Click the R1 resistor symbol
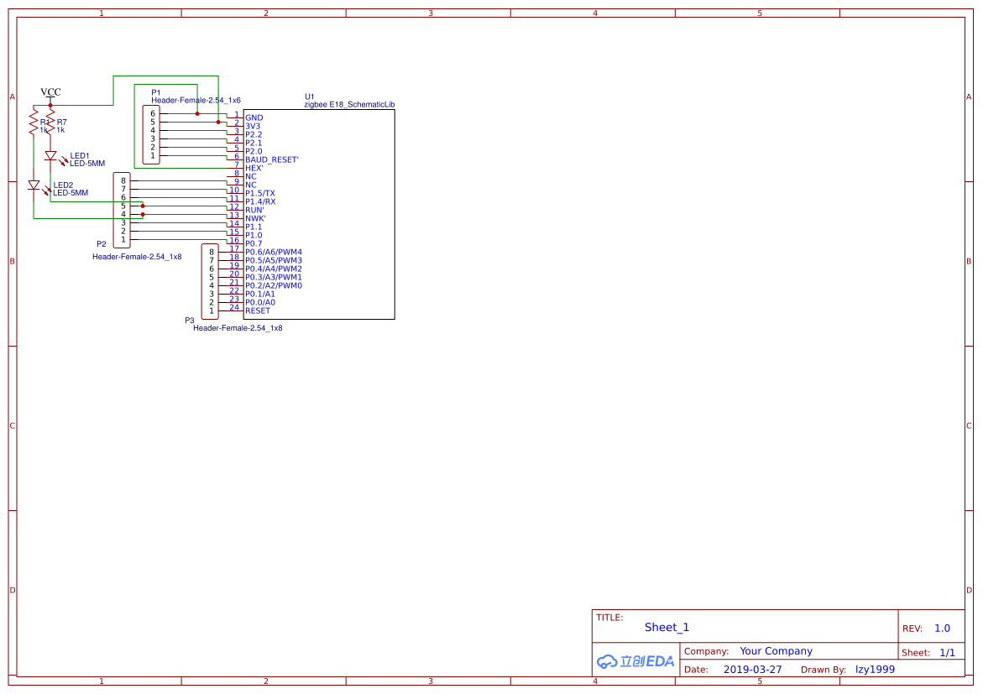983x694 pixels. click(x=34, y=125)
